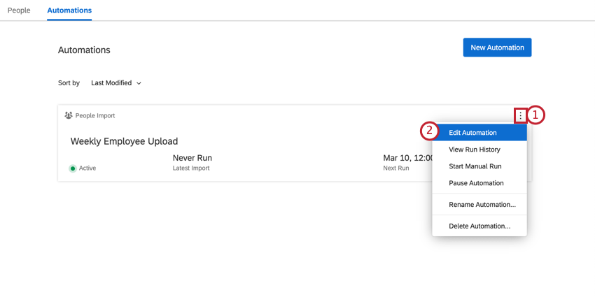Create a New Automation
The image size is (595, 297).
[x=497, y=48]
